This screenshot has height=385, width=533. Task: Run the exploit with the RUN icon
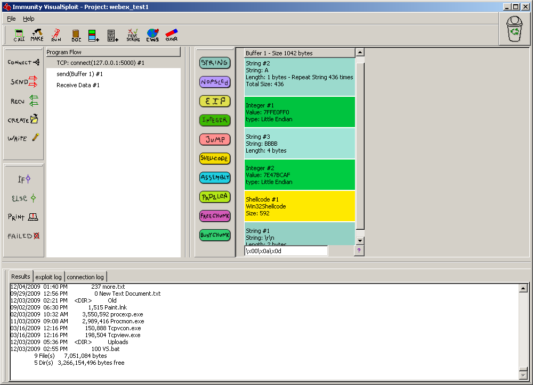coord(56,35)
